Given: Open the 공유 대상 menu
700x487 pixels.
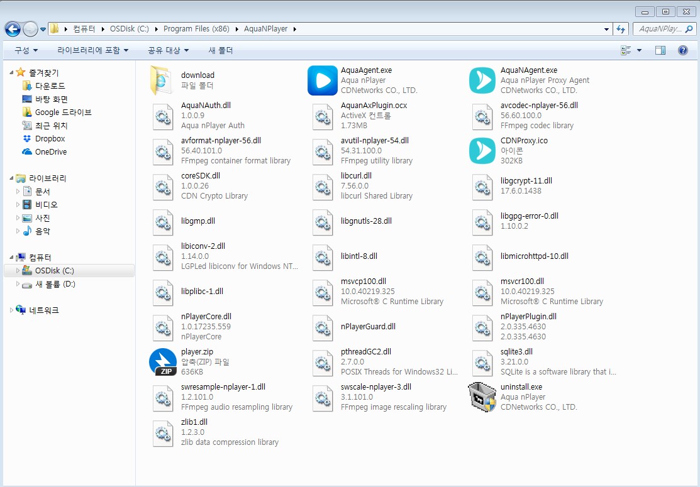Looking at the screenshot, I should 169,50.
